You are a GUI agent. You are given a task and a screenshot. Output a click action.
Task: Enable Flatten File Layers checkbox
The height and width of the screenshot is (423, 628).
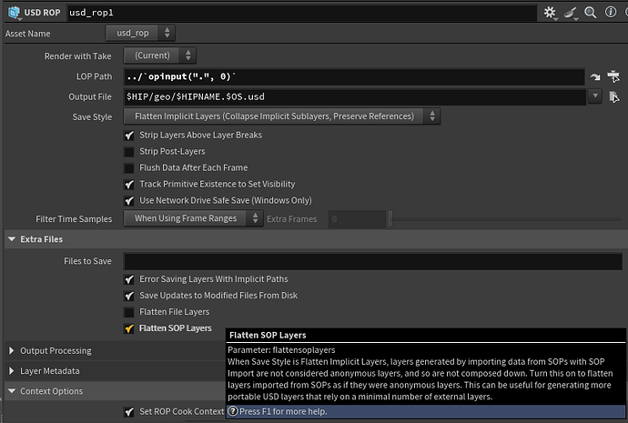(x=130, y=312)
